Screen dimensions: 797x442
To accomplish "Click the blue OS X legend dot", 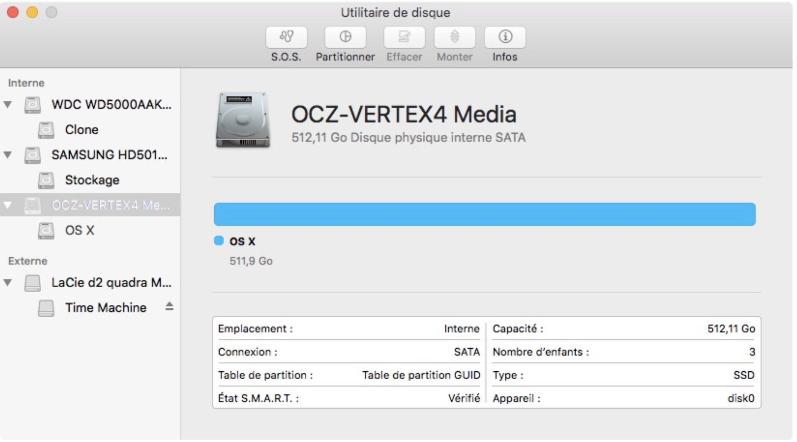I will point(219,241).
